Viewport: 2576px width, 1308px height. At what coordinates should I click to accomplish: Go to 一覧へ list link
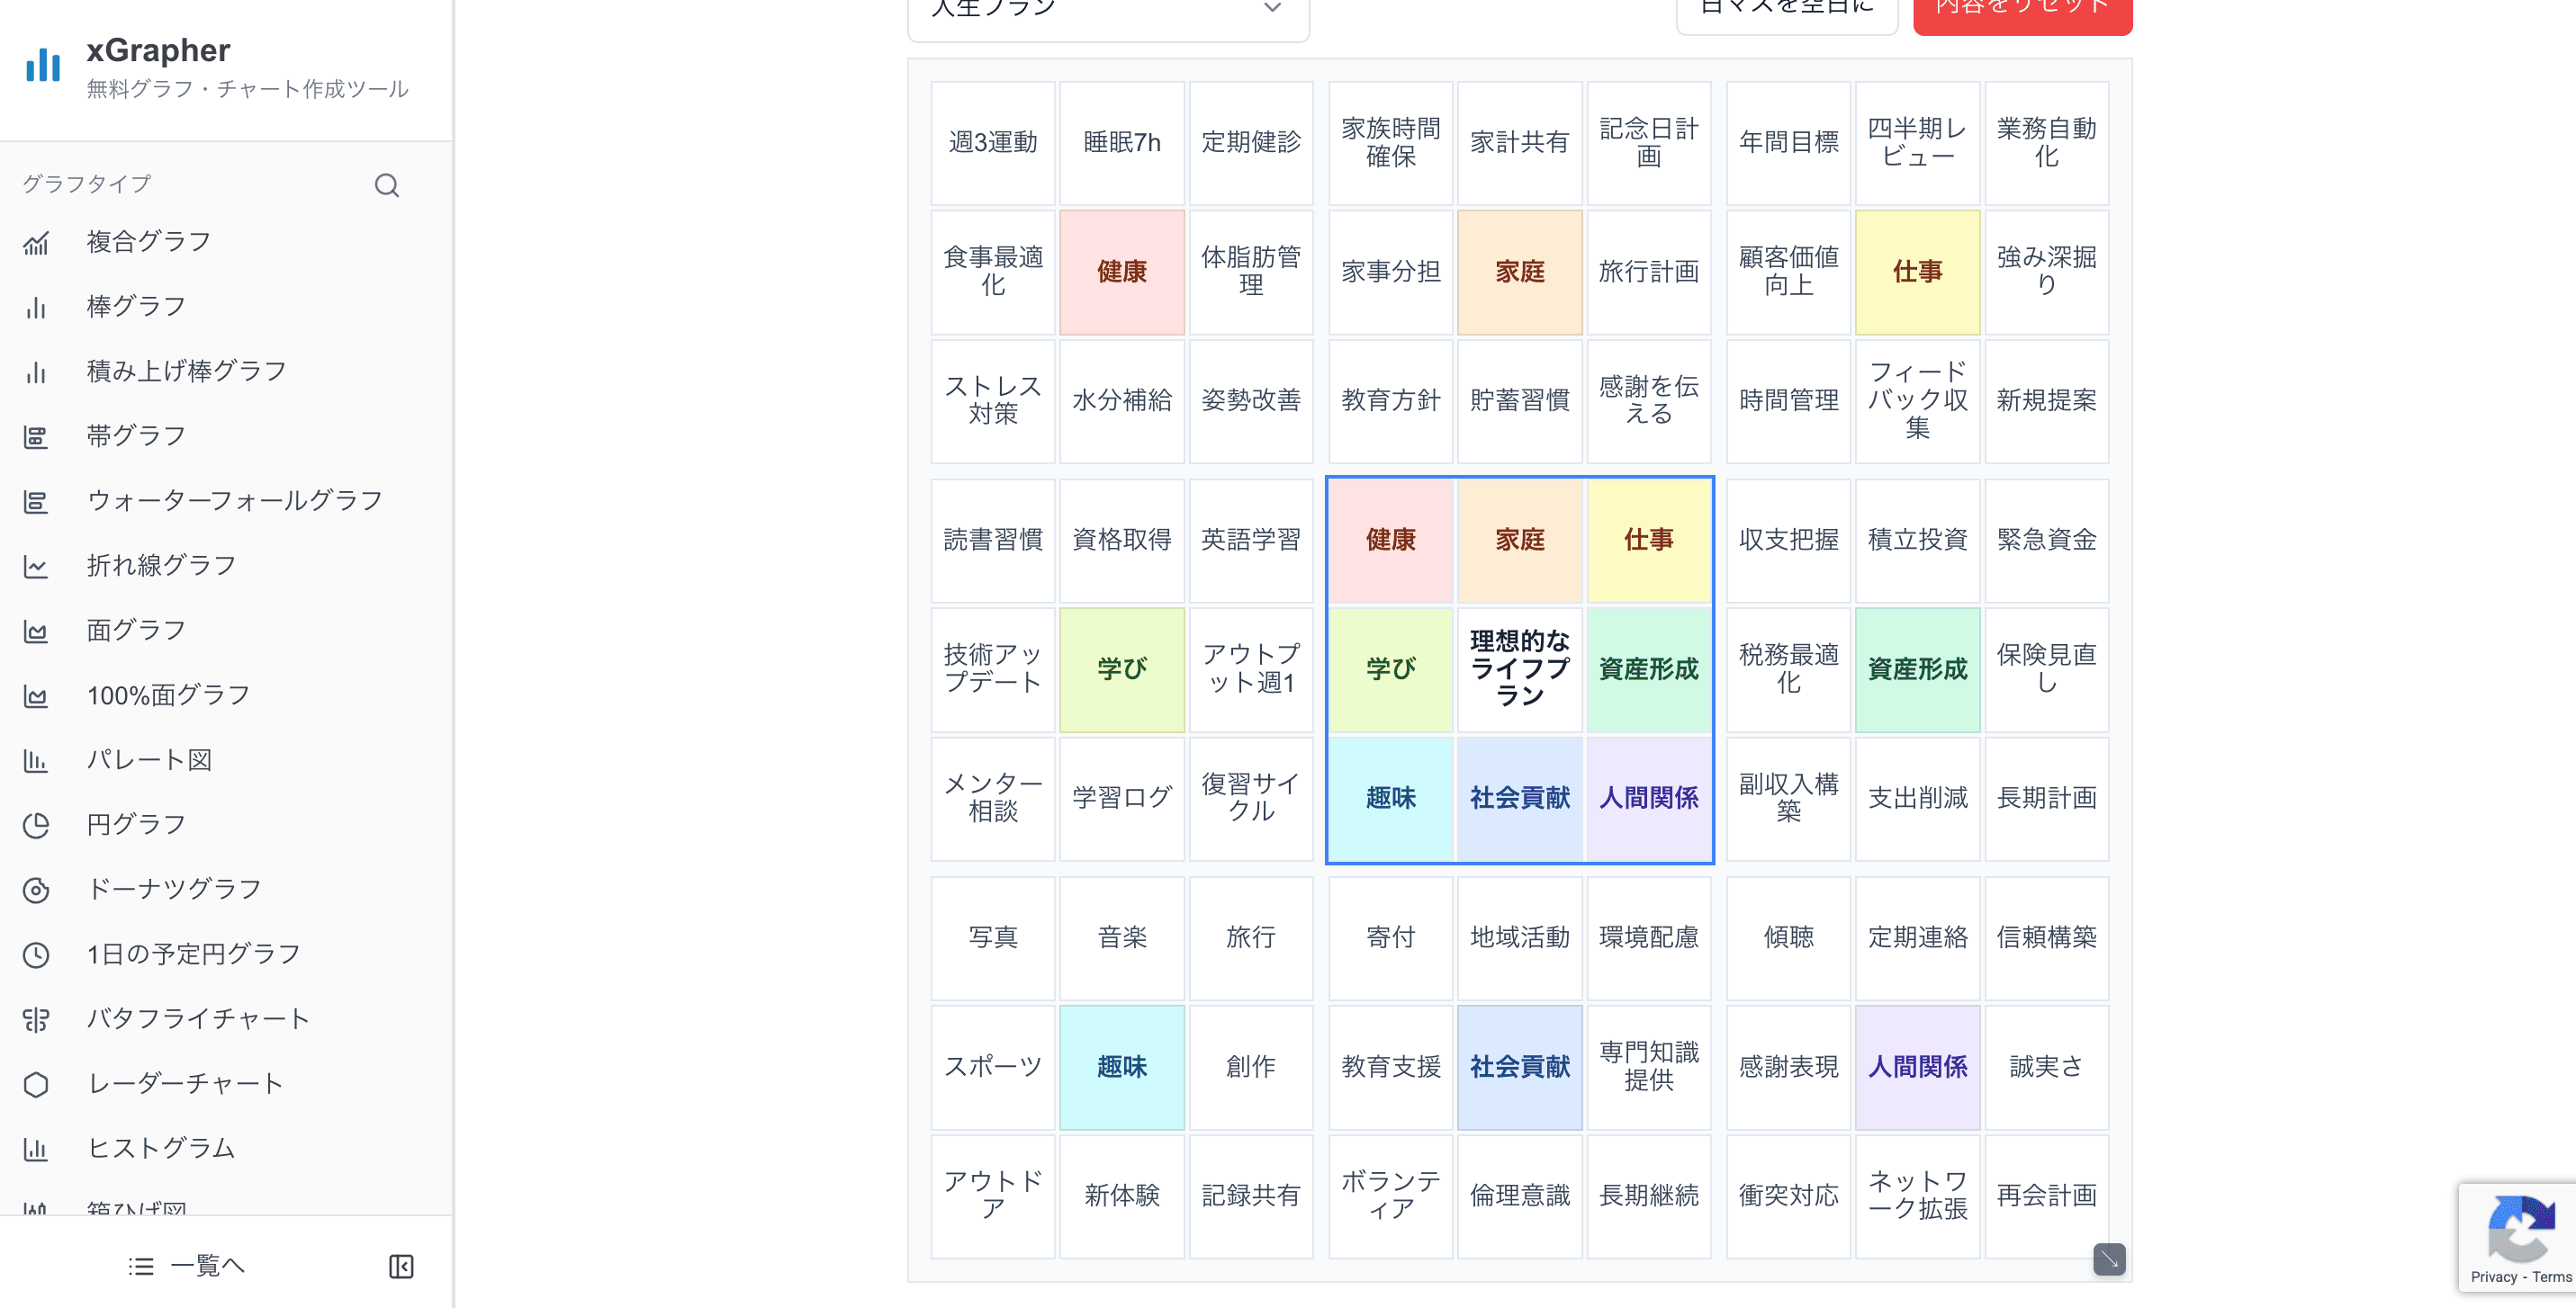(187, 1267)
